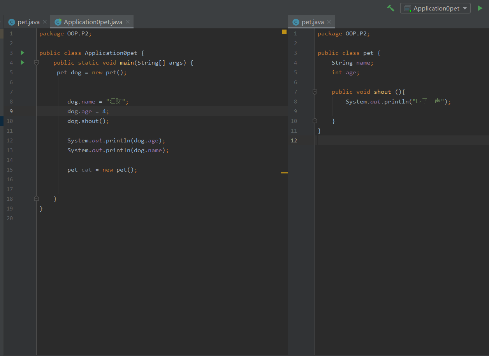489x356 pixels.
Task: Jump to the yellow warning stripe marker near line 15
Action: click(284, 172)
